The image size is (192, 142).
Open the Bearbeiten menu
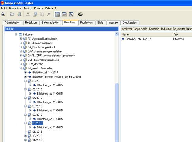coord(15,8)
